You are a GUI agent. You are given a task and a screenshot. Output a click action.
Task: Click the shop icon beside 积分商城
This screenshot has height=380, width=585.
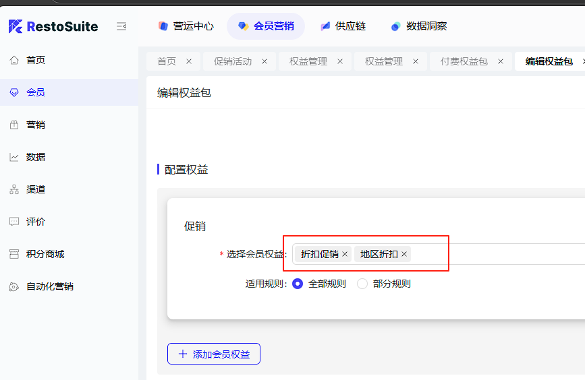(x=14, y=254)
